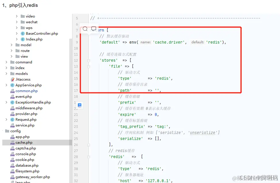Click the route folder icon
Image resolution: width=280 pixels, height=183 pixels.
pyautogui.click(x=18, y=50)
